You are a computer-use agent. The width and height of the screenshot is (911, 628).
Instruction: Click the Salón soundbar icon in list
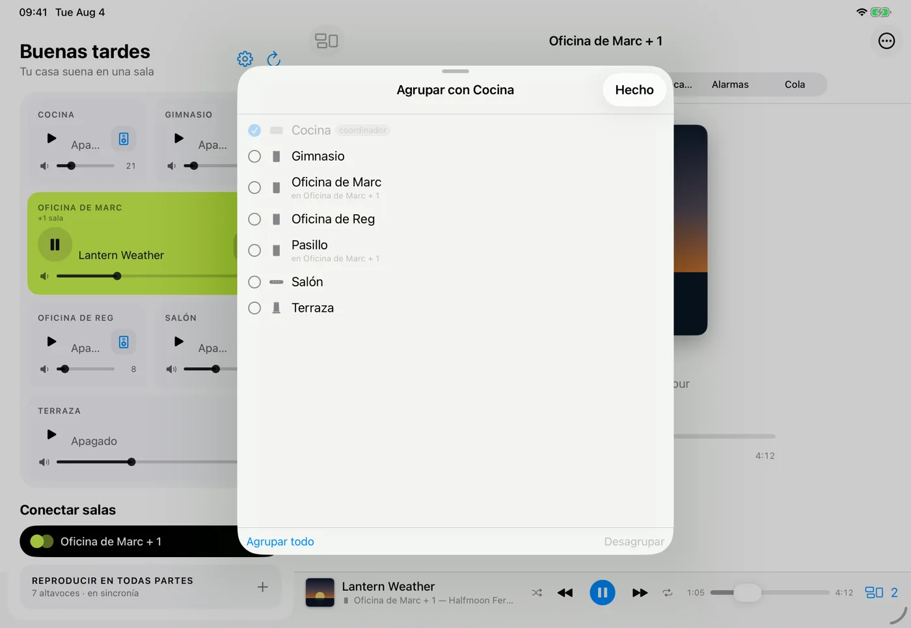277,282
